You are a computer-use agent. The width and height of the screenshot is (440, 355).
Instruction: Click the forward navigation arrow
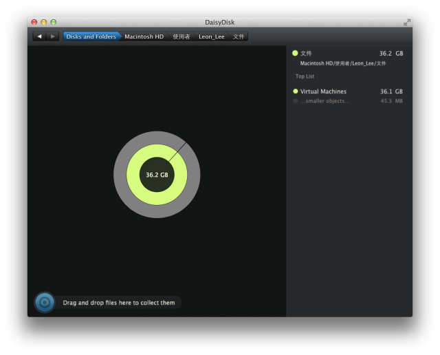click(x=53, y=36)
